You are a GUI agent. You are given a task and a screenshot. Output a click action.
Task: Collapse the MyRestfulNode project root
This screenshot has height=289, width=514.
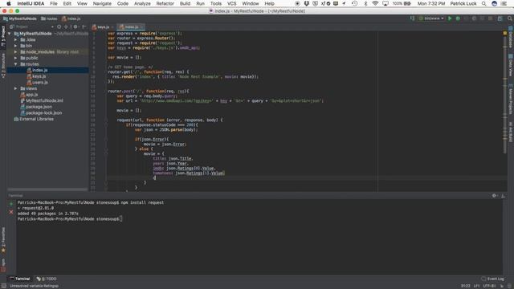point(10,34)
